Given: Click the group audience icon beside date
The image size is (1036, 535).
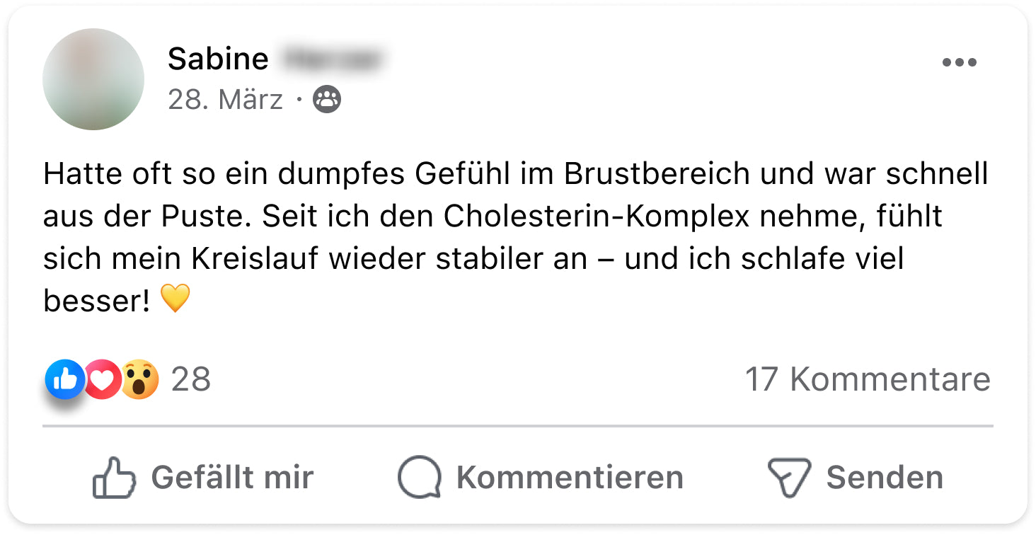Looking at the screenshot, I should (x=326, y=100).
